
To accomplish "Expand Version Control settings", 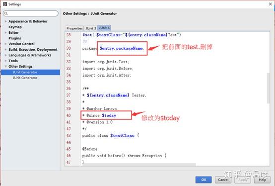I will (x=6, y=44).
